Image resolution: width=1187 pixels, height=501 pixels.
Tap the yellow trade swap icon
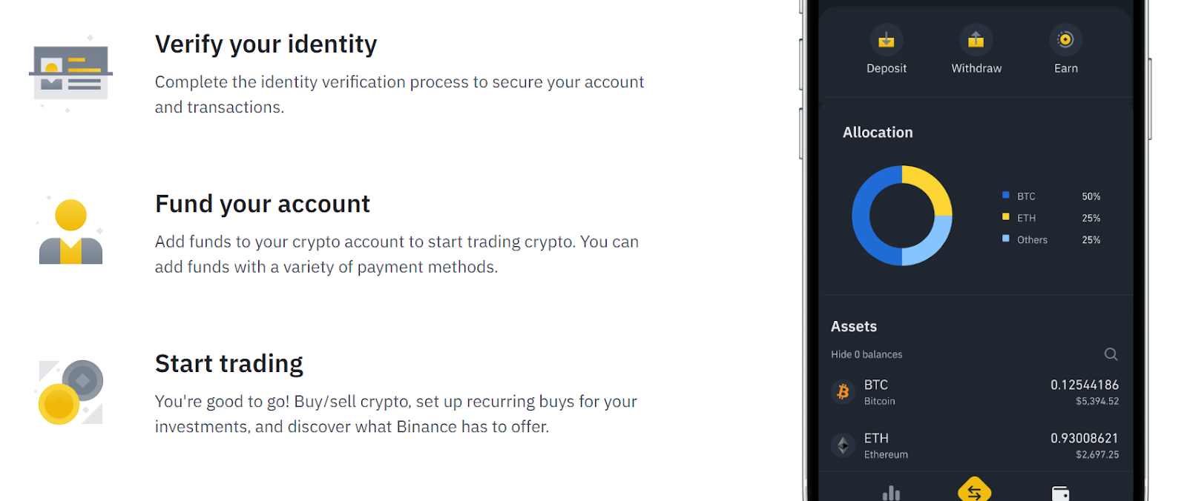tap(975, 489)
